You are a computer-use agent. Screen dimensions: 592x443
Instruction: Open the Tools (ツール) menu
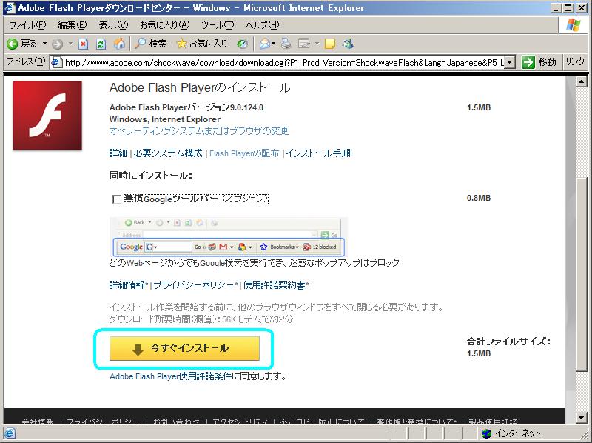(x=218, y=25)
